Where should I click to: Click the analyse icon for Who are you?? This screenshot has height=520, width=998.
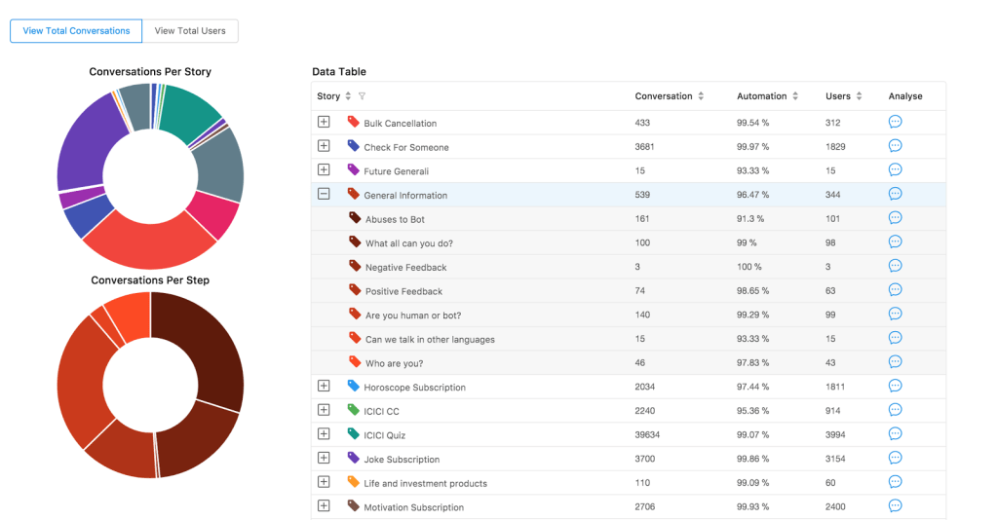pyautogui.click(x=895, y=362)
